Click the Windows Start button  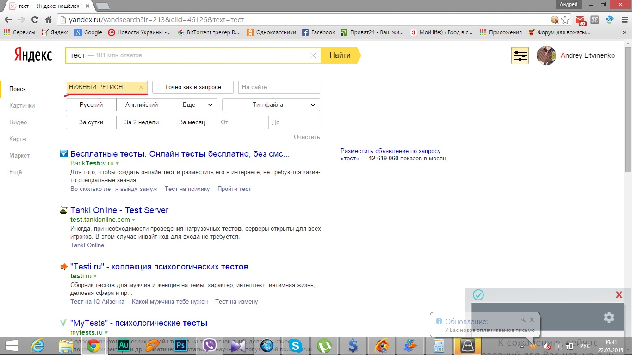pos(11,345)
